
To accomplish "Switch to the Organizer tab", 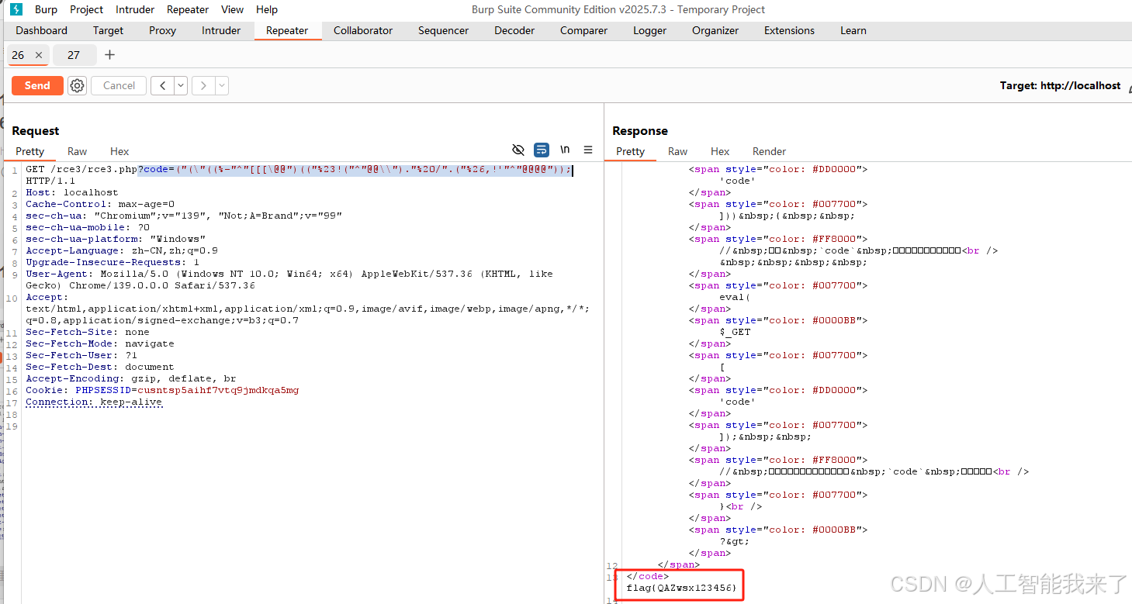I will [x=715, y=31].
